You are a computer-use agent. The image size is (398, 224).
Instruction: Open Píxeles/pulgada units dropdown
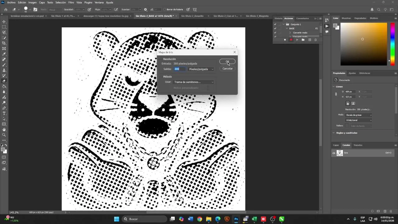pyautogui.click(x=201, y=69)
